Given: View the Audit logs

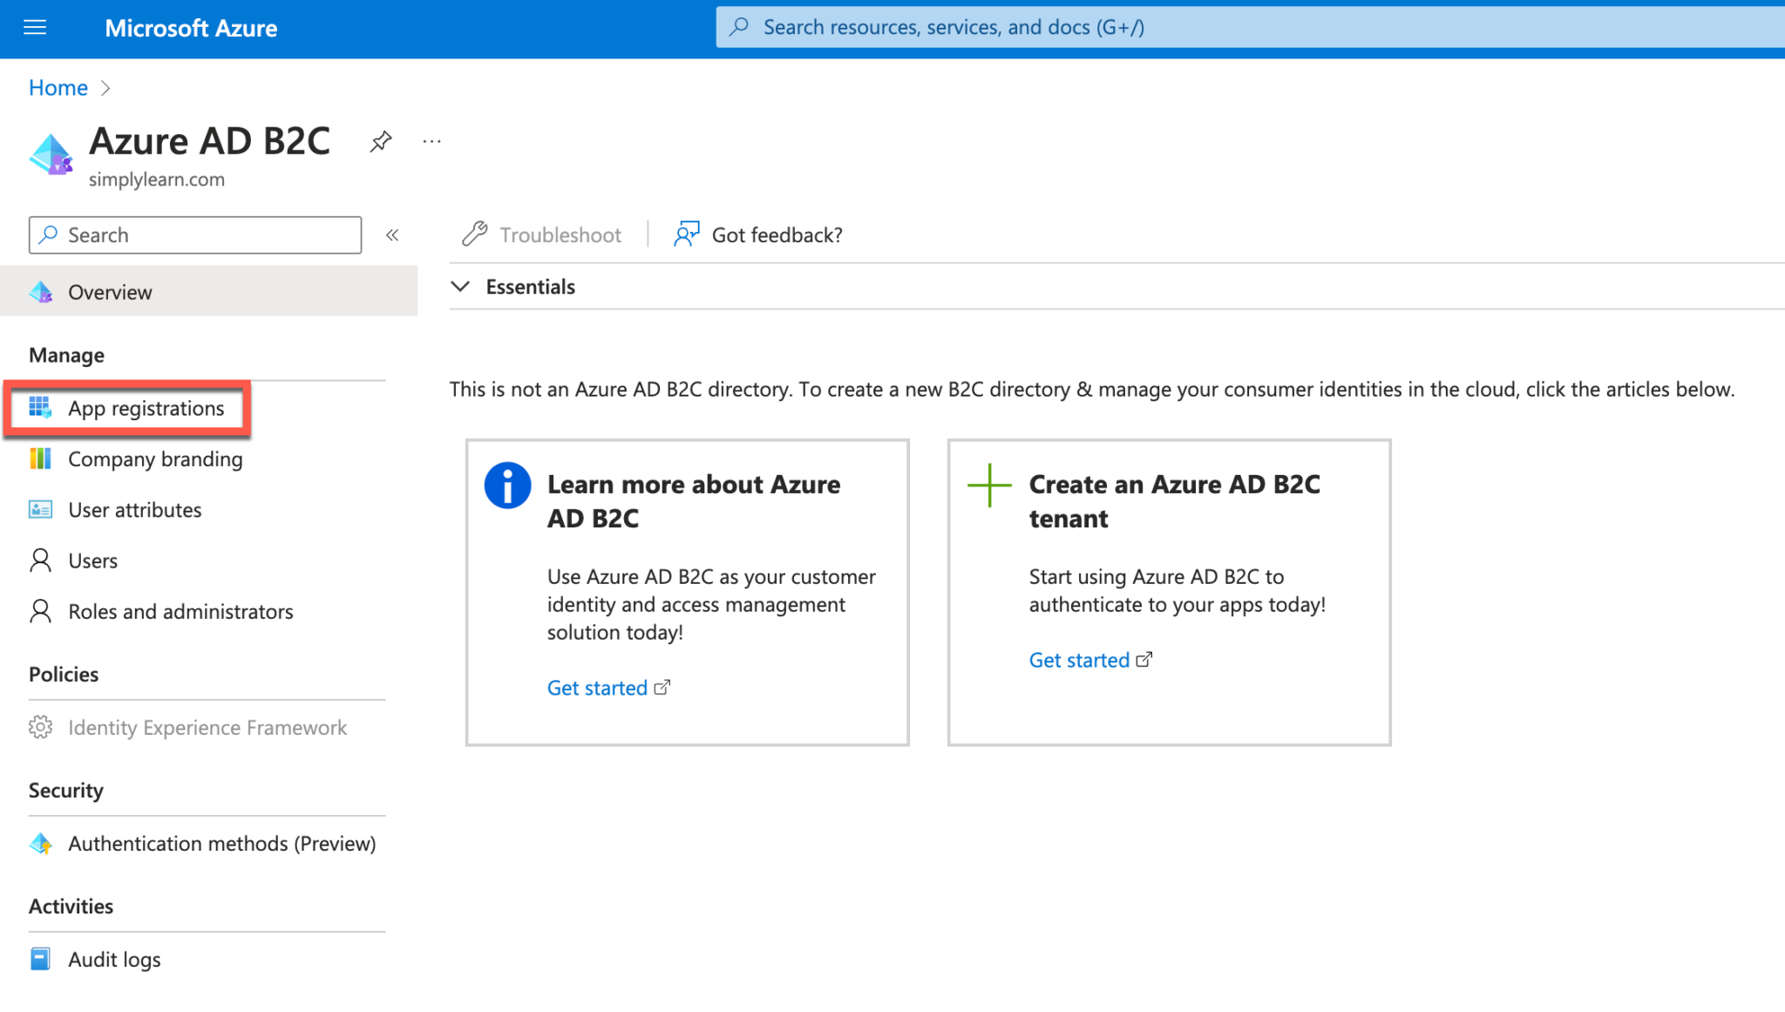Looking at the screenshot, I should click(113, 959).
